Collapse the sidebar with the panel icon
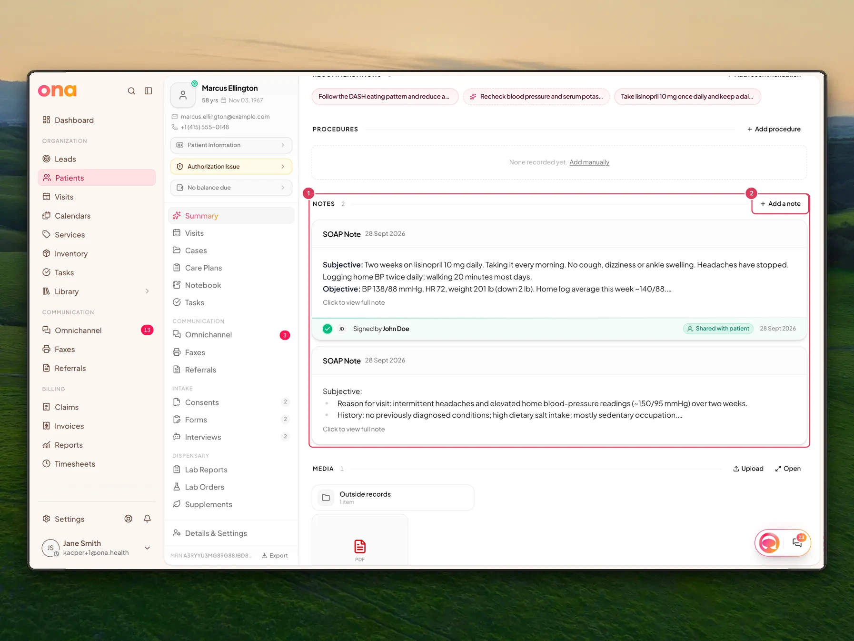The width and height of the screenshot is (854, 641). [x=149, y=91]
